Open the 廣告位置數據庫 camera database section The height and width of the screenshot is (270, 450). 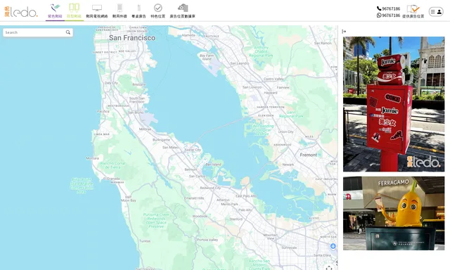click(183, 11)
